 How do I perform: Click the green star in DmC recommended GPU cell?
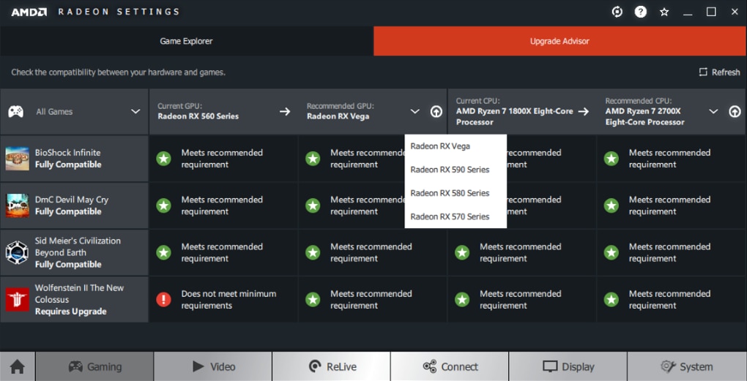tap(313, 205)
